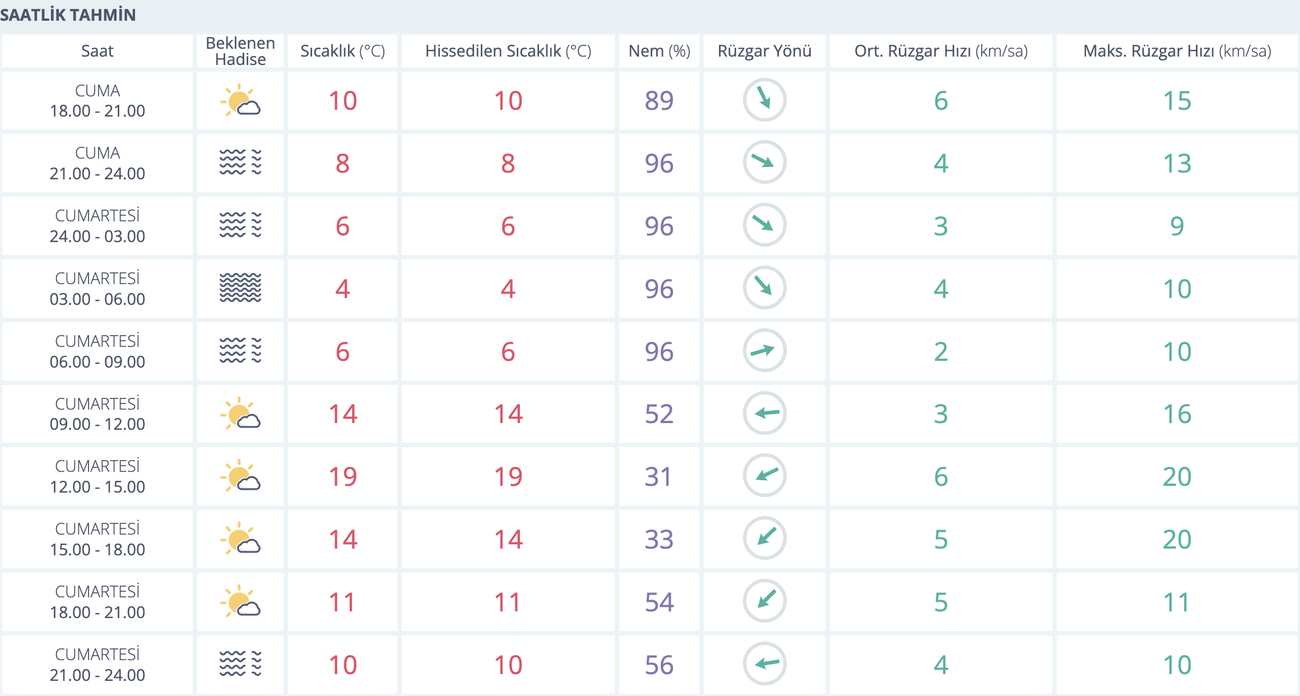
Task: Click the Saat column header
Action: click(97, 51)
